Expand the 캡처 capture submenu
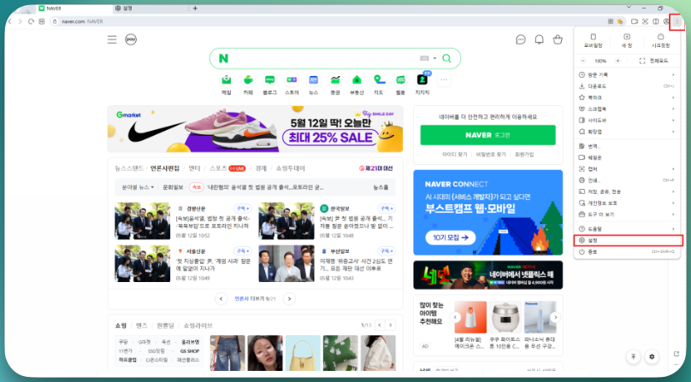 click(x=627, y=168)
